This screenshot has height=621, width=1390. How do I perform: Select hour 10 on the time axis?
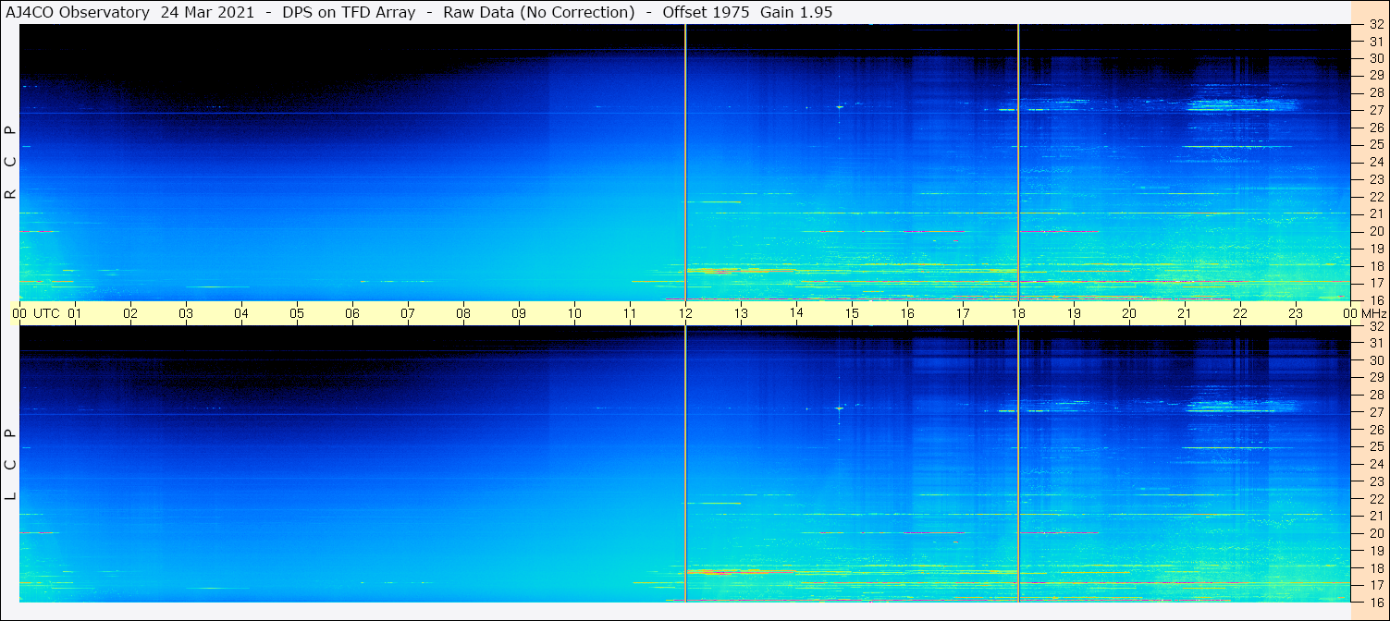574,313
